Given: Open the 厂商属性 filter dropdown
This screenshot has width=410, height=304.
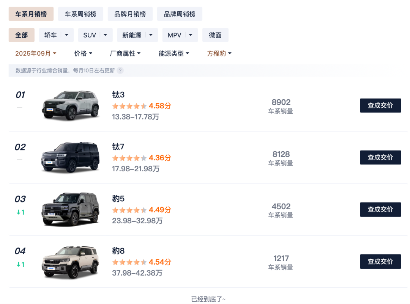Looking at the screenshot, I should click(x=125, y=53).
